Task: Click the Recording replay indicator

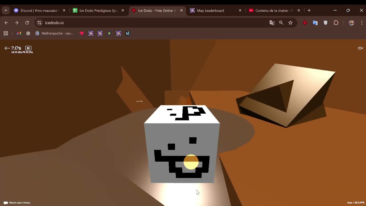Action: click(17, 203)
